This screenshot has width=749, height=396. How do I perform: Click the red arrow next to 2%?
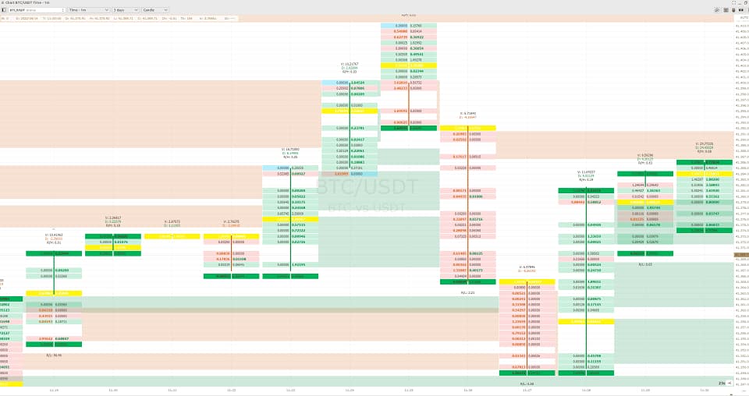tap(729, 383)
